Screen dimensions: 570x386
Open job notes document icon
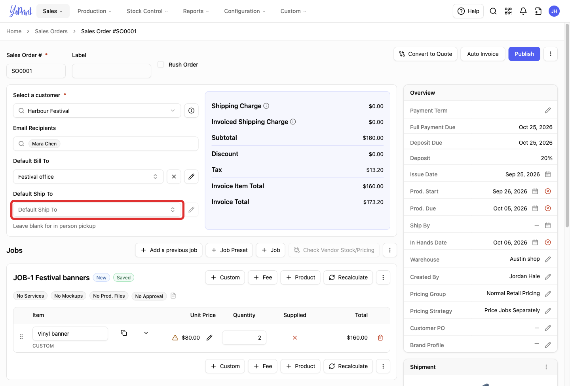click(173, 296)
